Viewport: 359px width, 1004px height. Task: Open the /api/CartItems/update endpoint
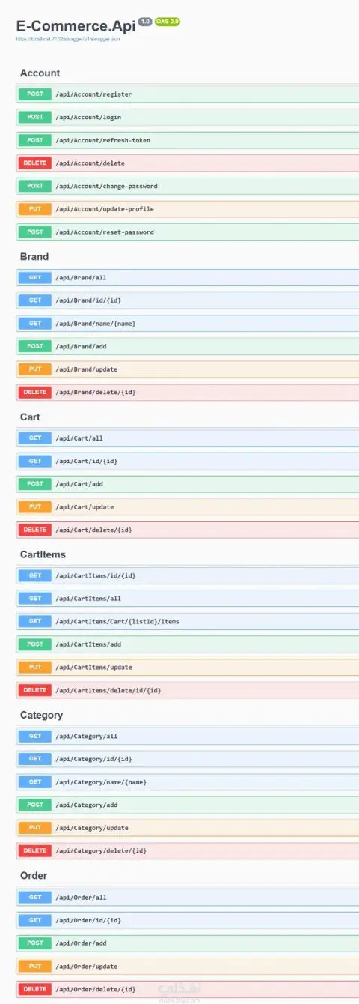pos(188,667)
